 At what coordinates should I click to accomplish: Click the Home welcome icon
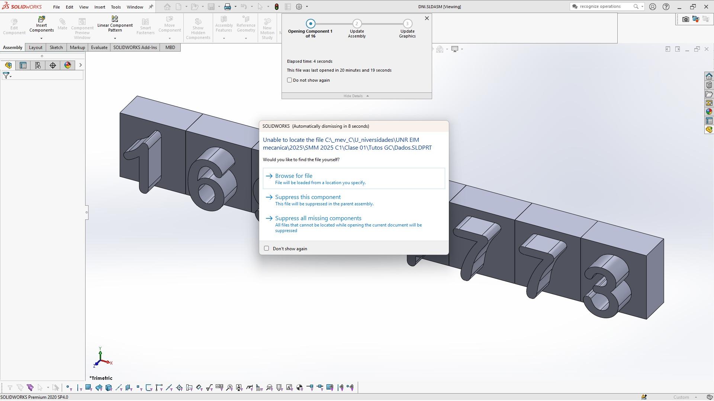pyautogui.click(x=167, y=7)
